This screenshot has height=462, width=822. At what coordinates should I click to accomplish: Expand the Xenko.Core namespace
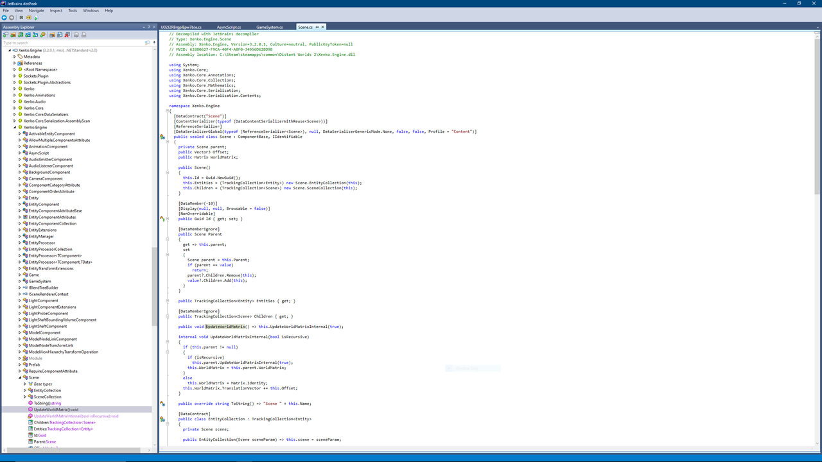coord(15,108)
